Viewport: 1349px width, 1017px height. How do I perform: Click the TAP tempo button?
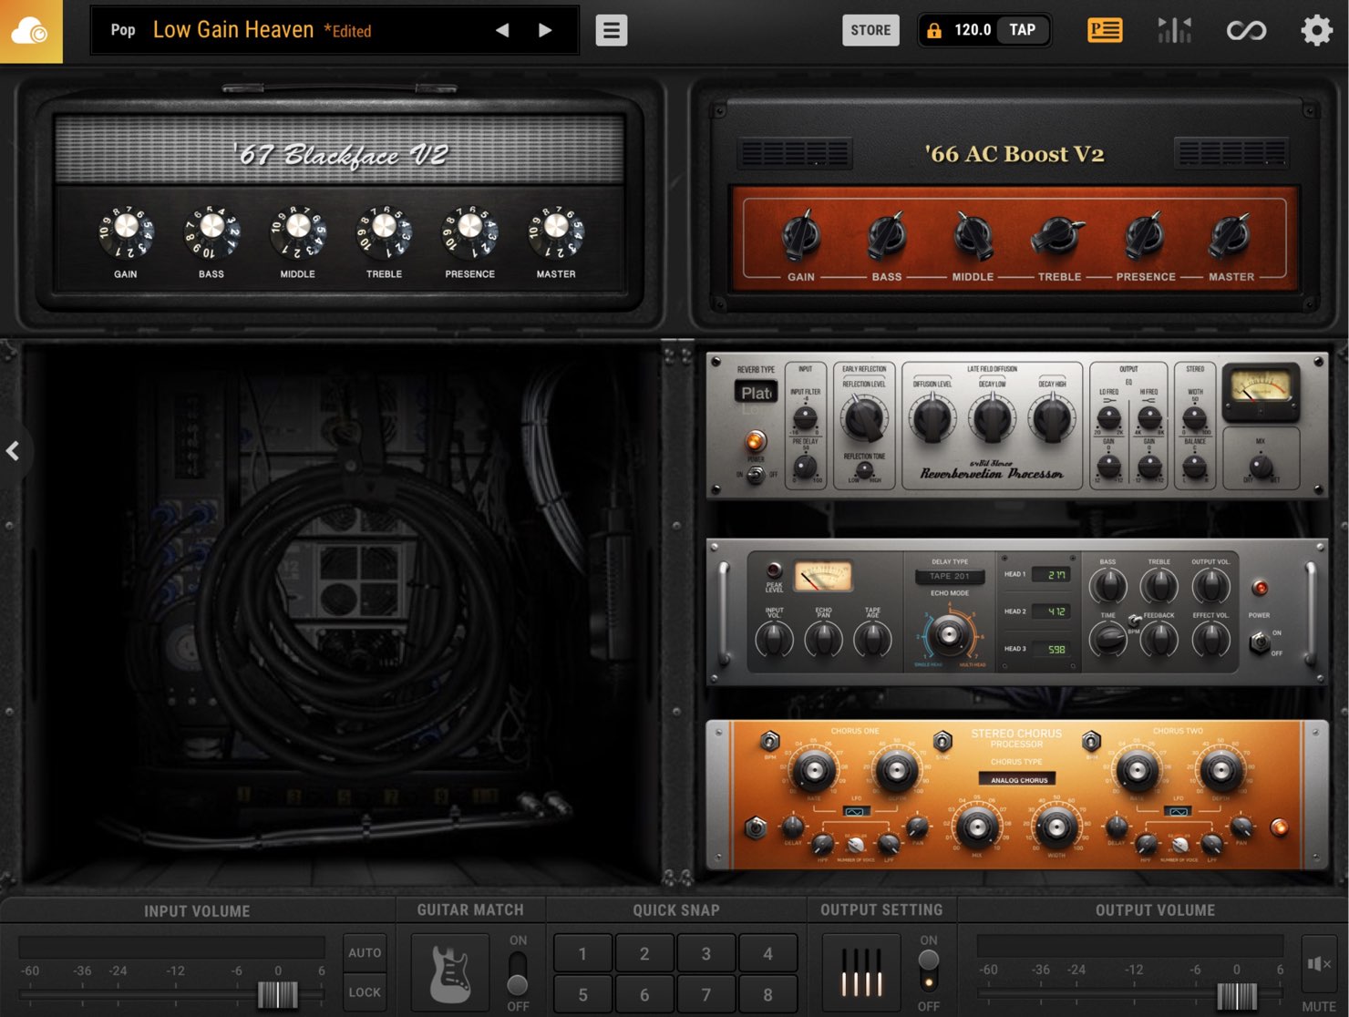pyautogui.click(x=1023, y=30)
